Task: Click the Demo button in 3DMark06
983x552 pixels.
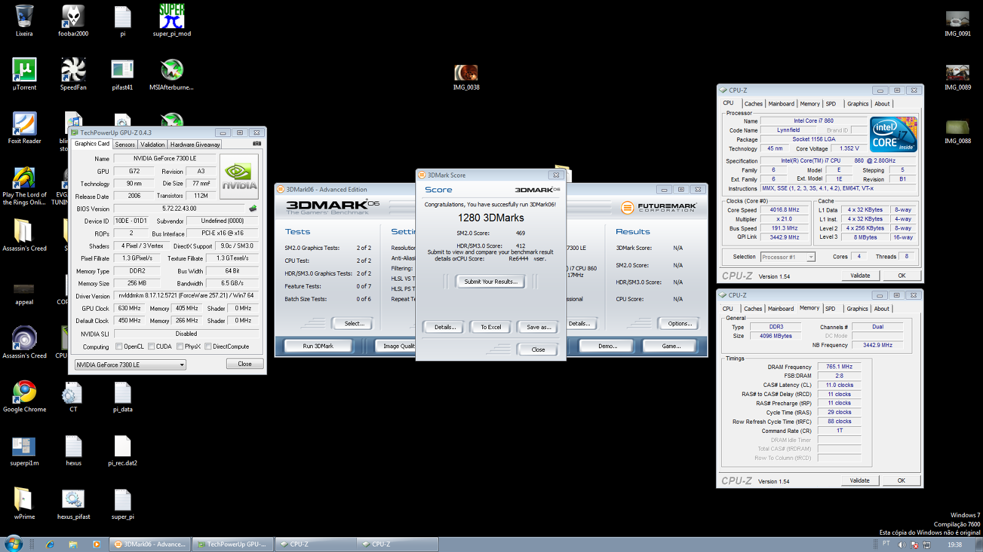Action: coord(608,346)
